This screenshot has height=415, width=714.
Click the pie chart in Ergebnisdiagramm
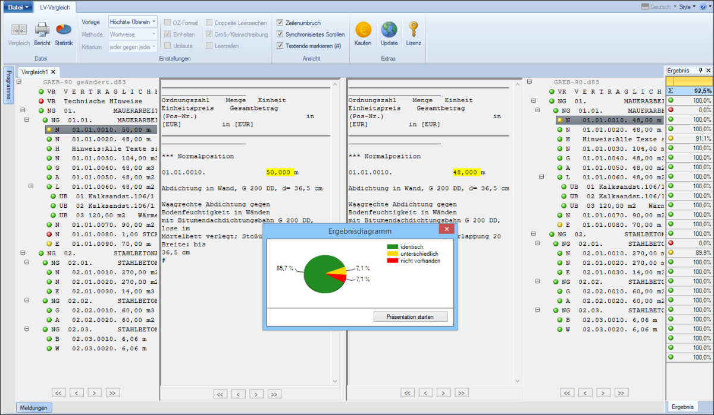point(325,275)
